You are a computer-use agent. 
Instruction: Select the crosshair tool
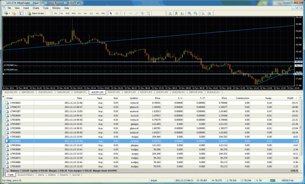(x=117, y=13)
